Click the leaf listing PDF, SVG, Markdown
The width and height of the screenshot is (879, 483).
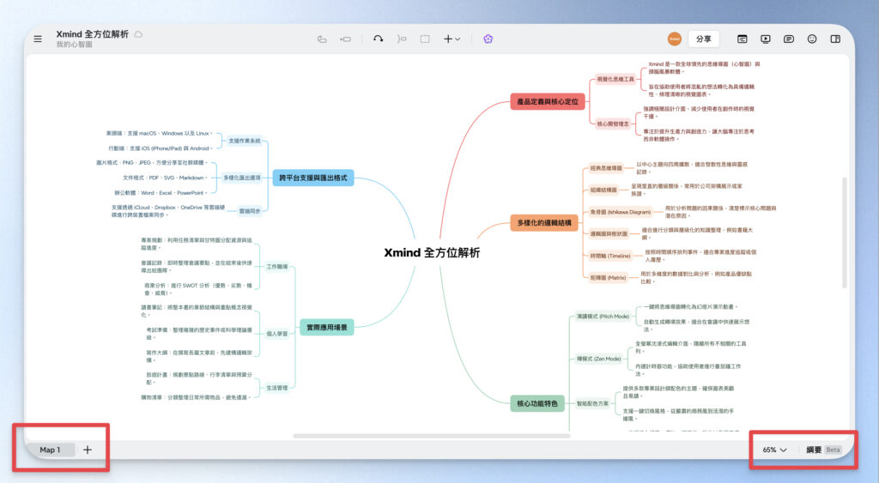tap(165, 178)
